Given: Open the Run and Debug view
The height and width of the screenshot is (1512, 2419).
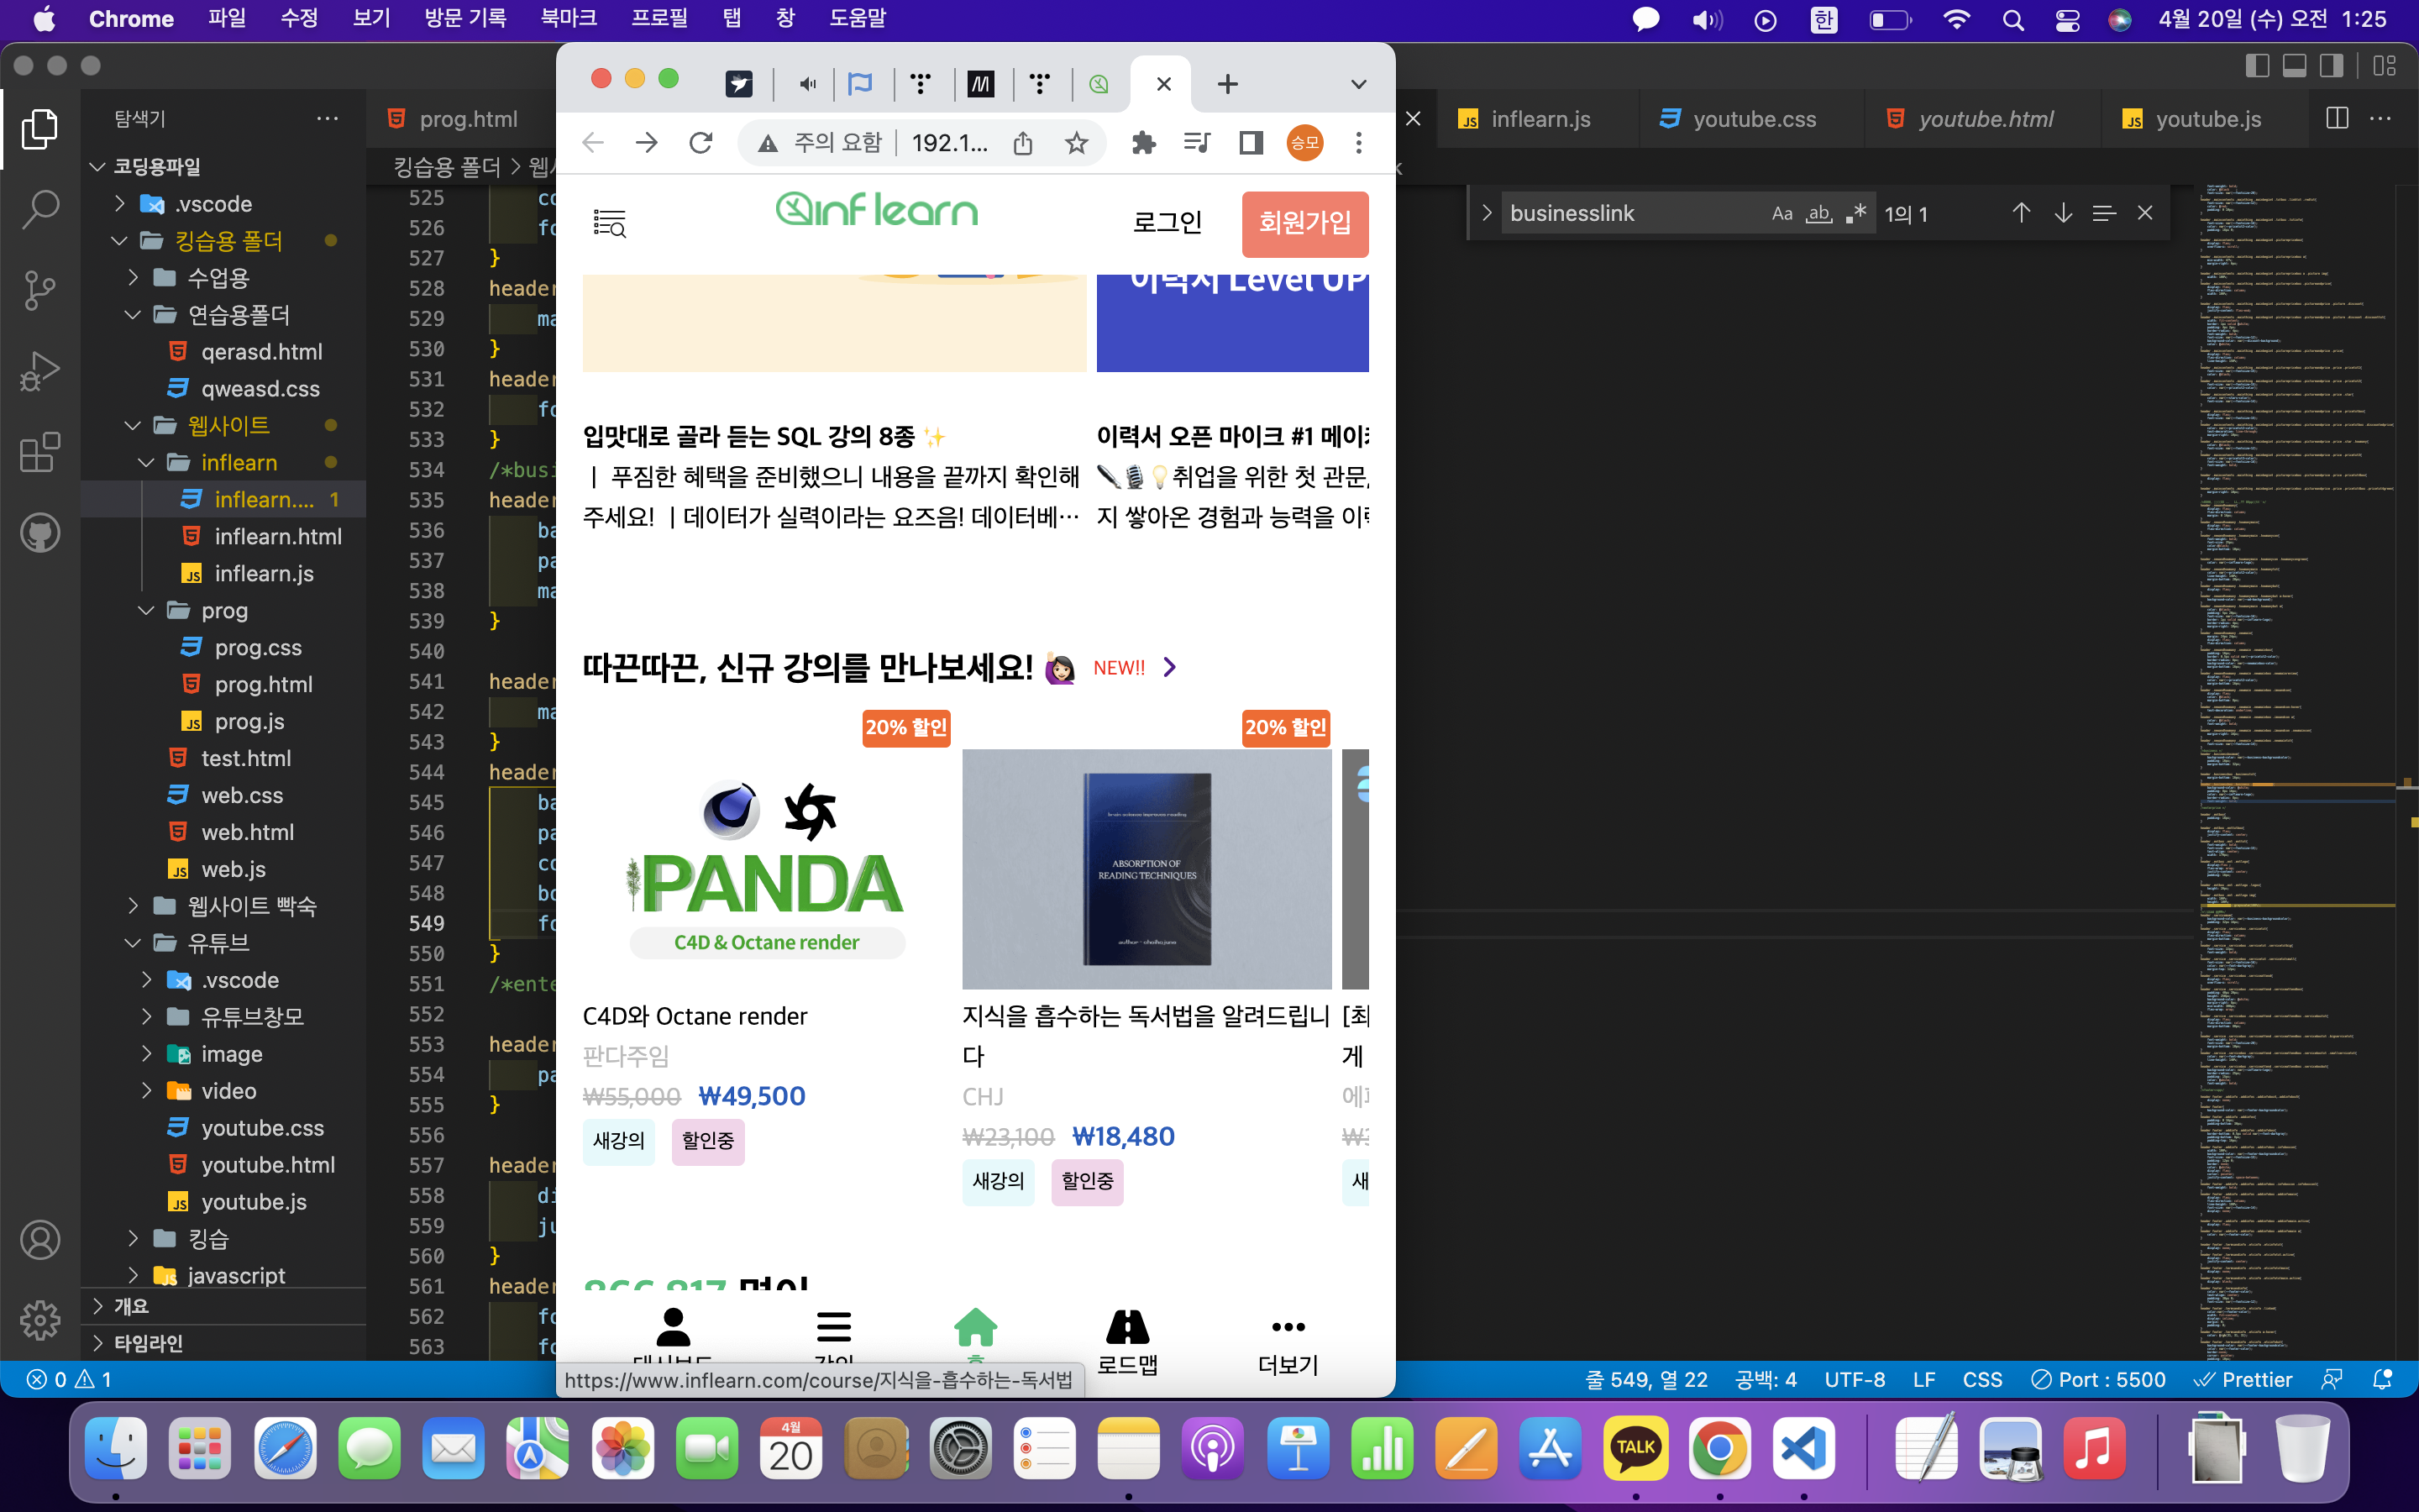Looking at the screenshot, I should point(40,371).
